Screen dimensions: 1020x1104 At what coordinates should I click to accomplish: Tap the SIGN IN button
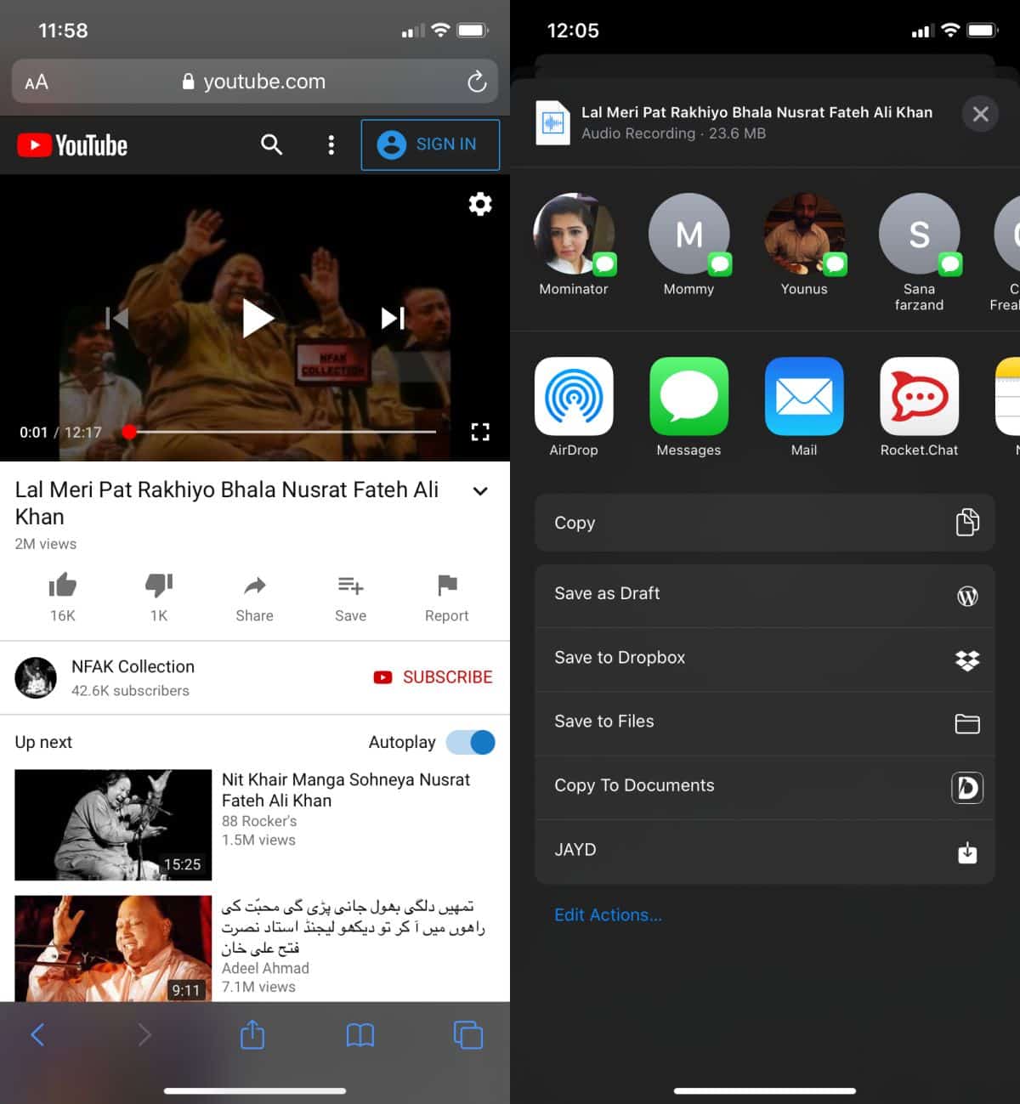(x=430, y=144)
